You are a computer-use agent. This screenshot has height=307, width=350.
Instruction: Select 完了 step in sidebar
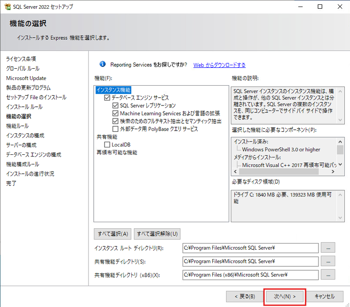(x=11, y=183)
